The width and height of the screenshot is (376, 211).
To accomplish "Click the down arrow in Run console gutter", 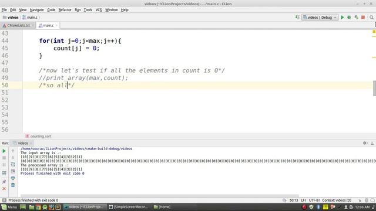I will (13, 158).
